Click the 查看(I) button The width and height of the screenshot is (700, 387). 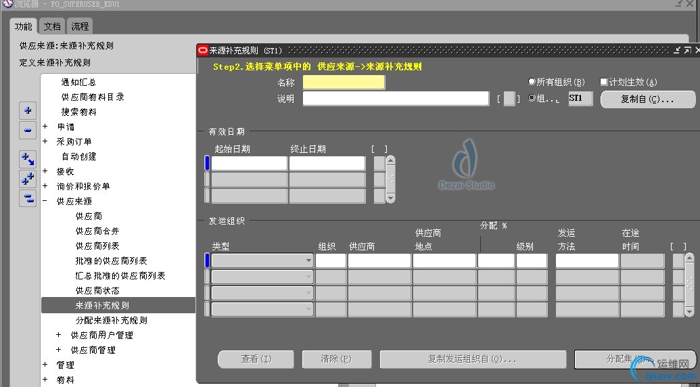click(x=256, y=359)
